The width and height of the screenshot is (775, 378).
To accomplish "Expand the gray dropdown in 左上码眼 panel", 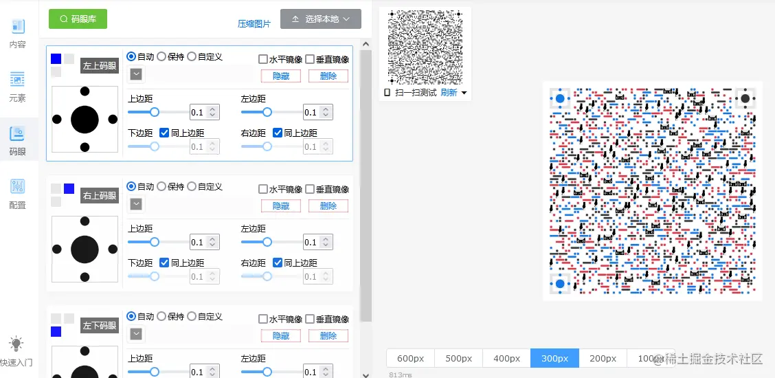I will tap(137, 75).
